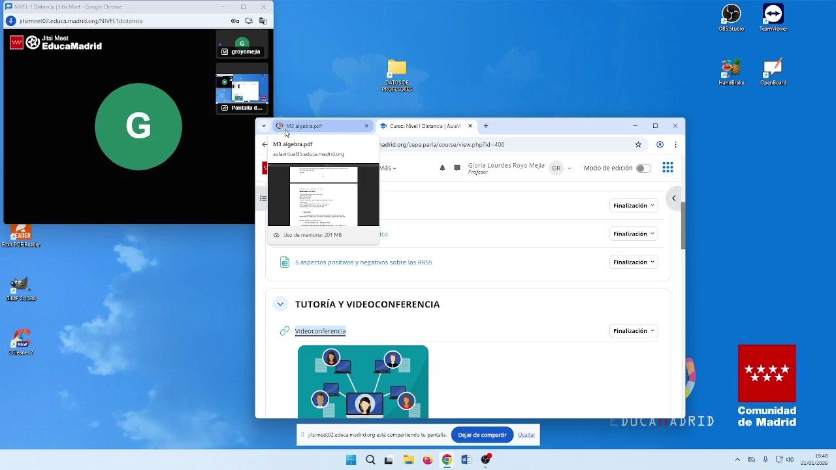Open Finalización dropdown for 5 aspectos positivos
This screenshot has height=470, width=836.
[634, 262]
